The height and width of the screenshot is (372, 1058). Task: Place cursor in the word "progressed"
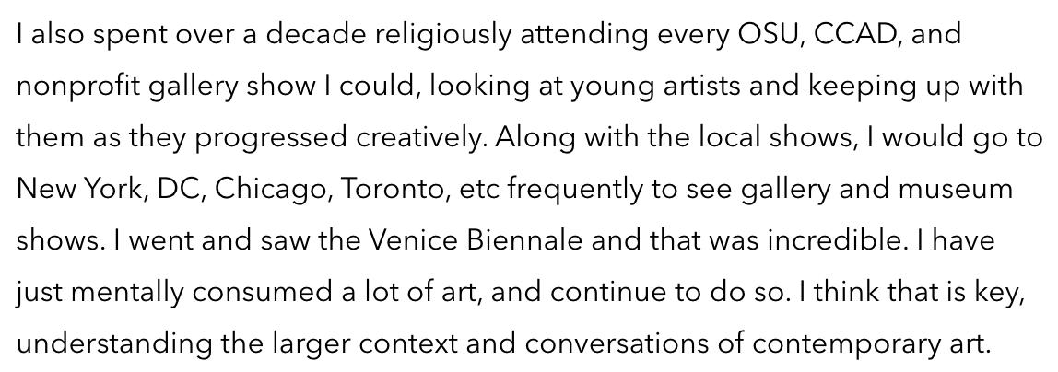coord(271,140)
